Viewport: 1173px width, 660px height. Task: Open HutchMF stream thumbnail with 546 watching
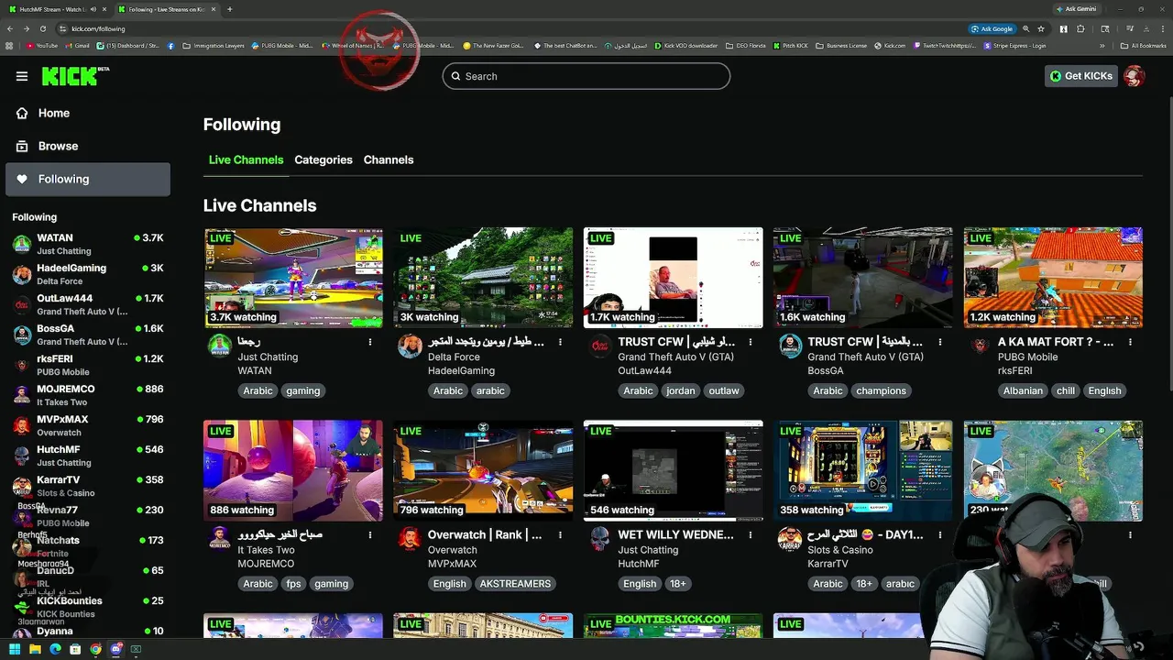pos(673,470)
